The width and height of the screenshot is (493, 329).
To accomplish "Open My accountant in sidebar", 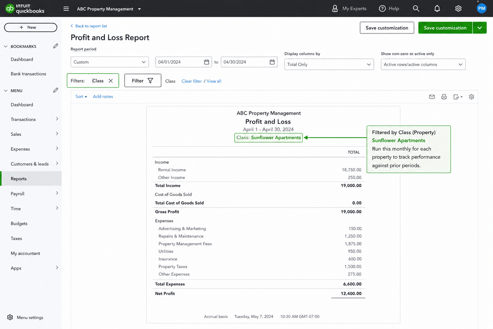I will point(25,253).
